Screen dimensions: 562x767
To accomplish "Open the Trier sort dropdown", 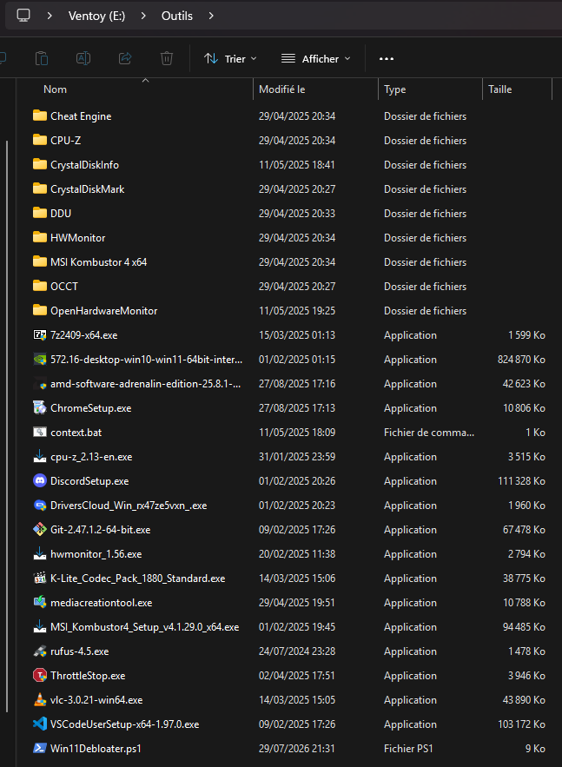I will (230, 59).
